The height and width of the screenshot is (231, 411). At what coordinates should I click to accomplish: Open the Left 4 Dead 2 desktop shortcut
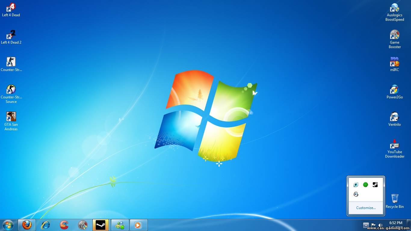click(x=11, y=35)
